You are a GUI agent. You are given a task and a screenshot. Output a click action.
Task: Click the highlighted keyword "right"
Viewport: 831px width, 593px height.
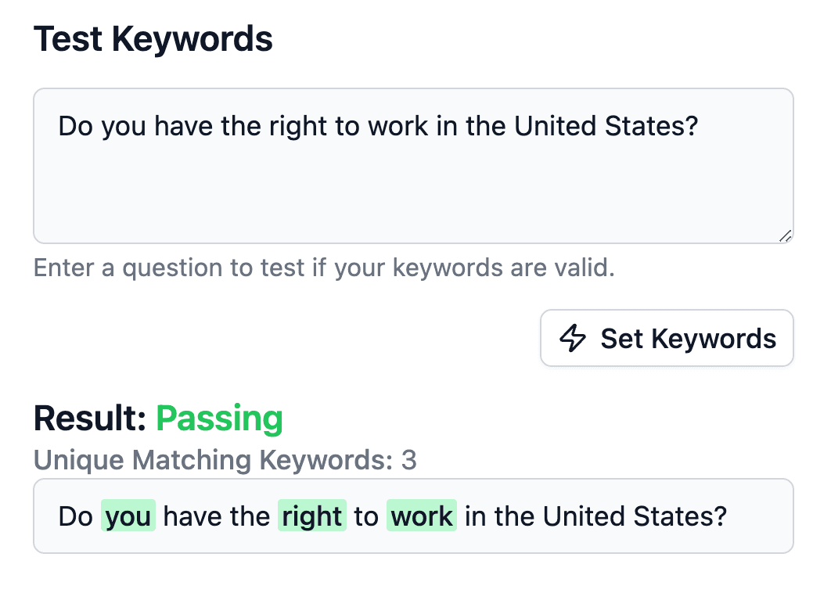click(x=312, y=516)
